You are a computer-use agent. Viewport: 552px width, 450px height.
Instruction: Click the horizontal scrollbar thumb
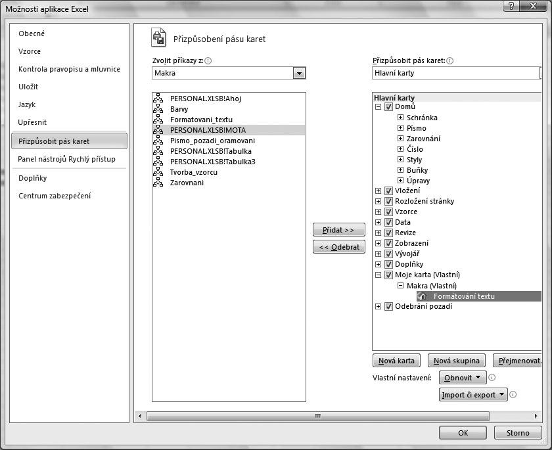318,416
